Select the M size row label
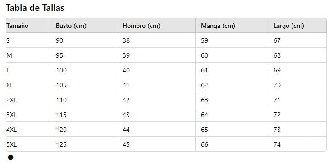This screenshot has height=162, width=333. [x=9, y=55]
